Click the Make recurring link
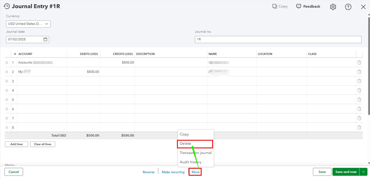 pos(173,172)
